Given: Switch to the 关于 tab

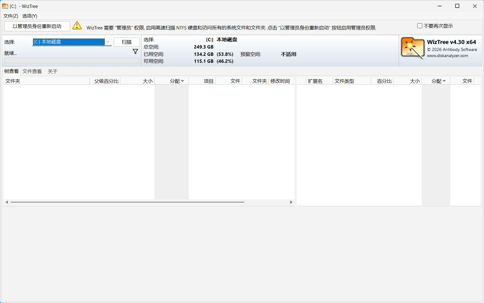Looking at the screenshot, I should pyautogui.click(x=53, y=71).
